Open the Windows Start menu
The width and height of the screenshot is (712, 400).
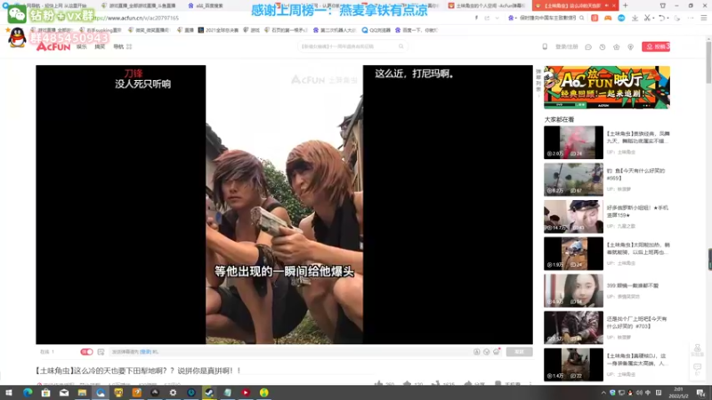click(x=9, y=392)
